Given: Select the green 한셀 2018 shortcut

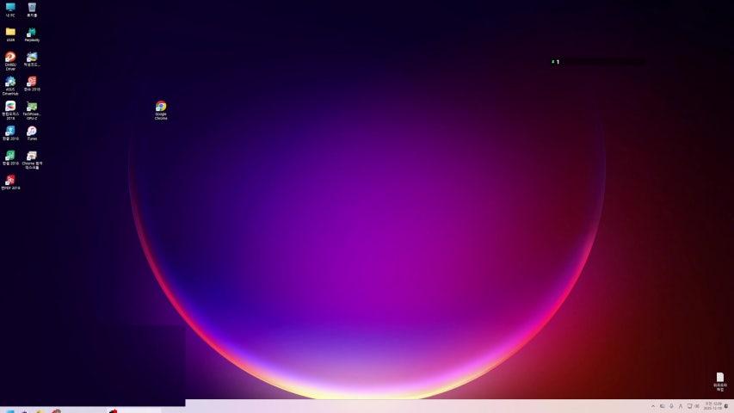Looking at the screenshot, I should click(x=10, y=157).
